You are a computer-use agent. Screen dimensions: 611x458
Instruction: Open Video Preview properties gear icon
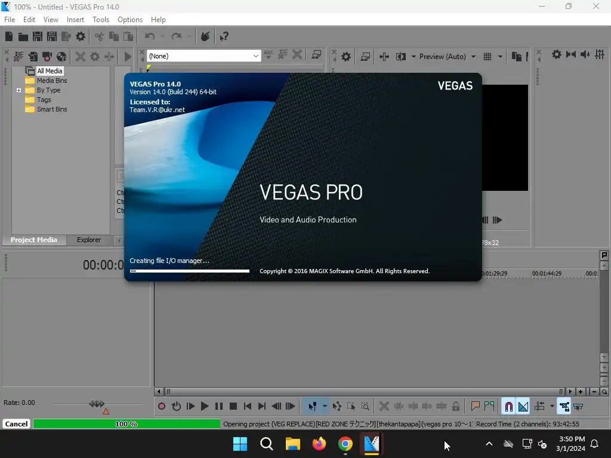coord(346,57)
